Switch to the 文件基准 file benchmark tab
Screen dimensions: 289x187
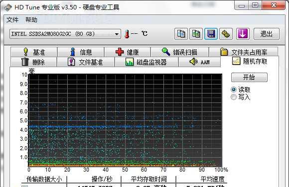tap(86, 62)
